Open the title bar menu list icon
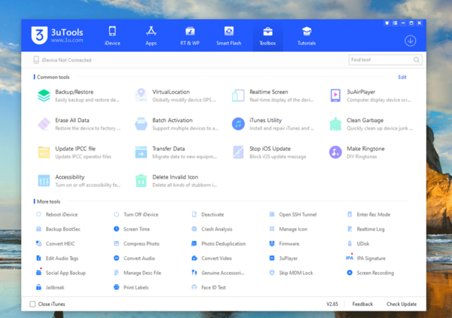Viewport: 452px width, 318px height. [395, 23]
